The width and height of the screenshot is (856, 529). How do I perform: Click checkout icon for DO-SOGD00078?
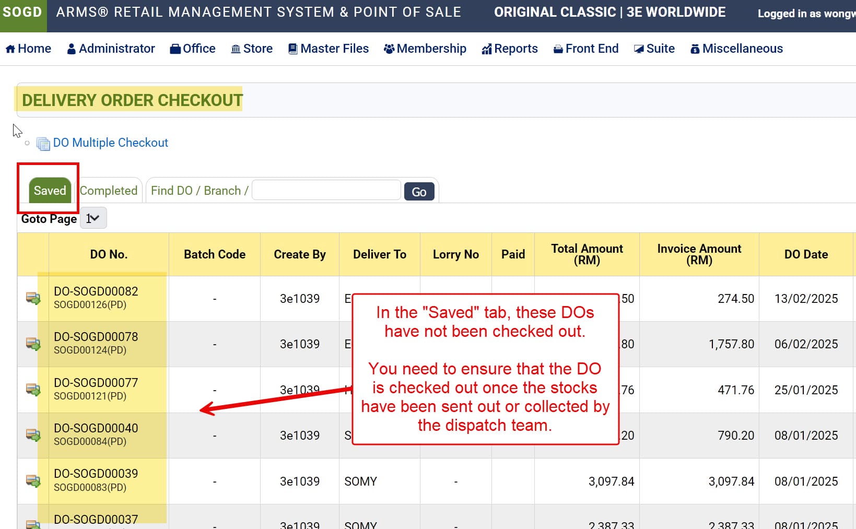33,344
